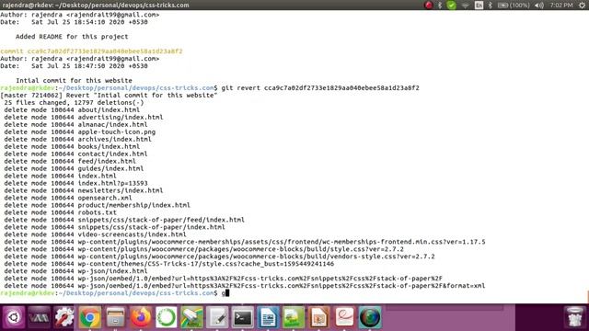589x331 pixels.
Task: Click the 'product/membership/index.html' delete line
Action: coord(97,205)
